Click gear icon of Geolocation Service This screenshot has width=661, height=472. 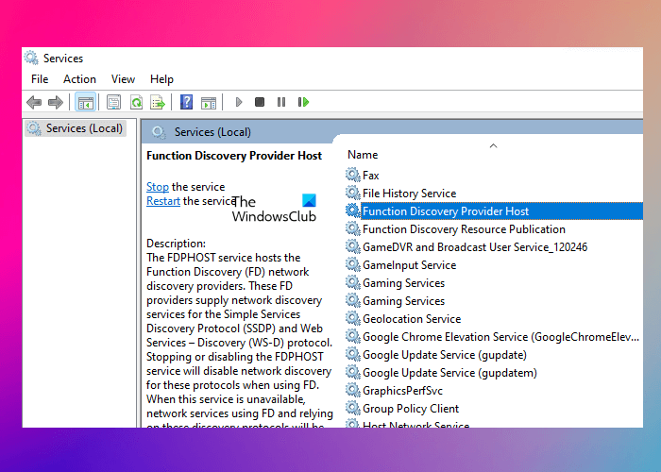tap(352, 319)
